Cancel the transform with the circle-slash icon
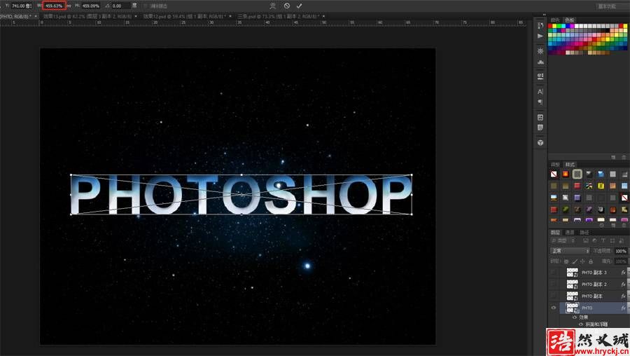The height and width of the screenshot is (356, 630). click(x=286, y=6)
